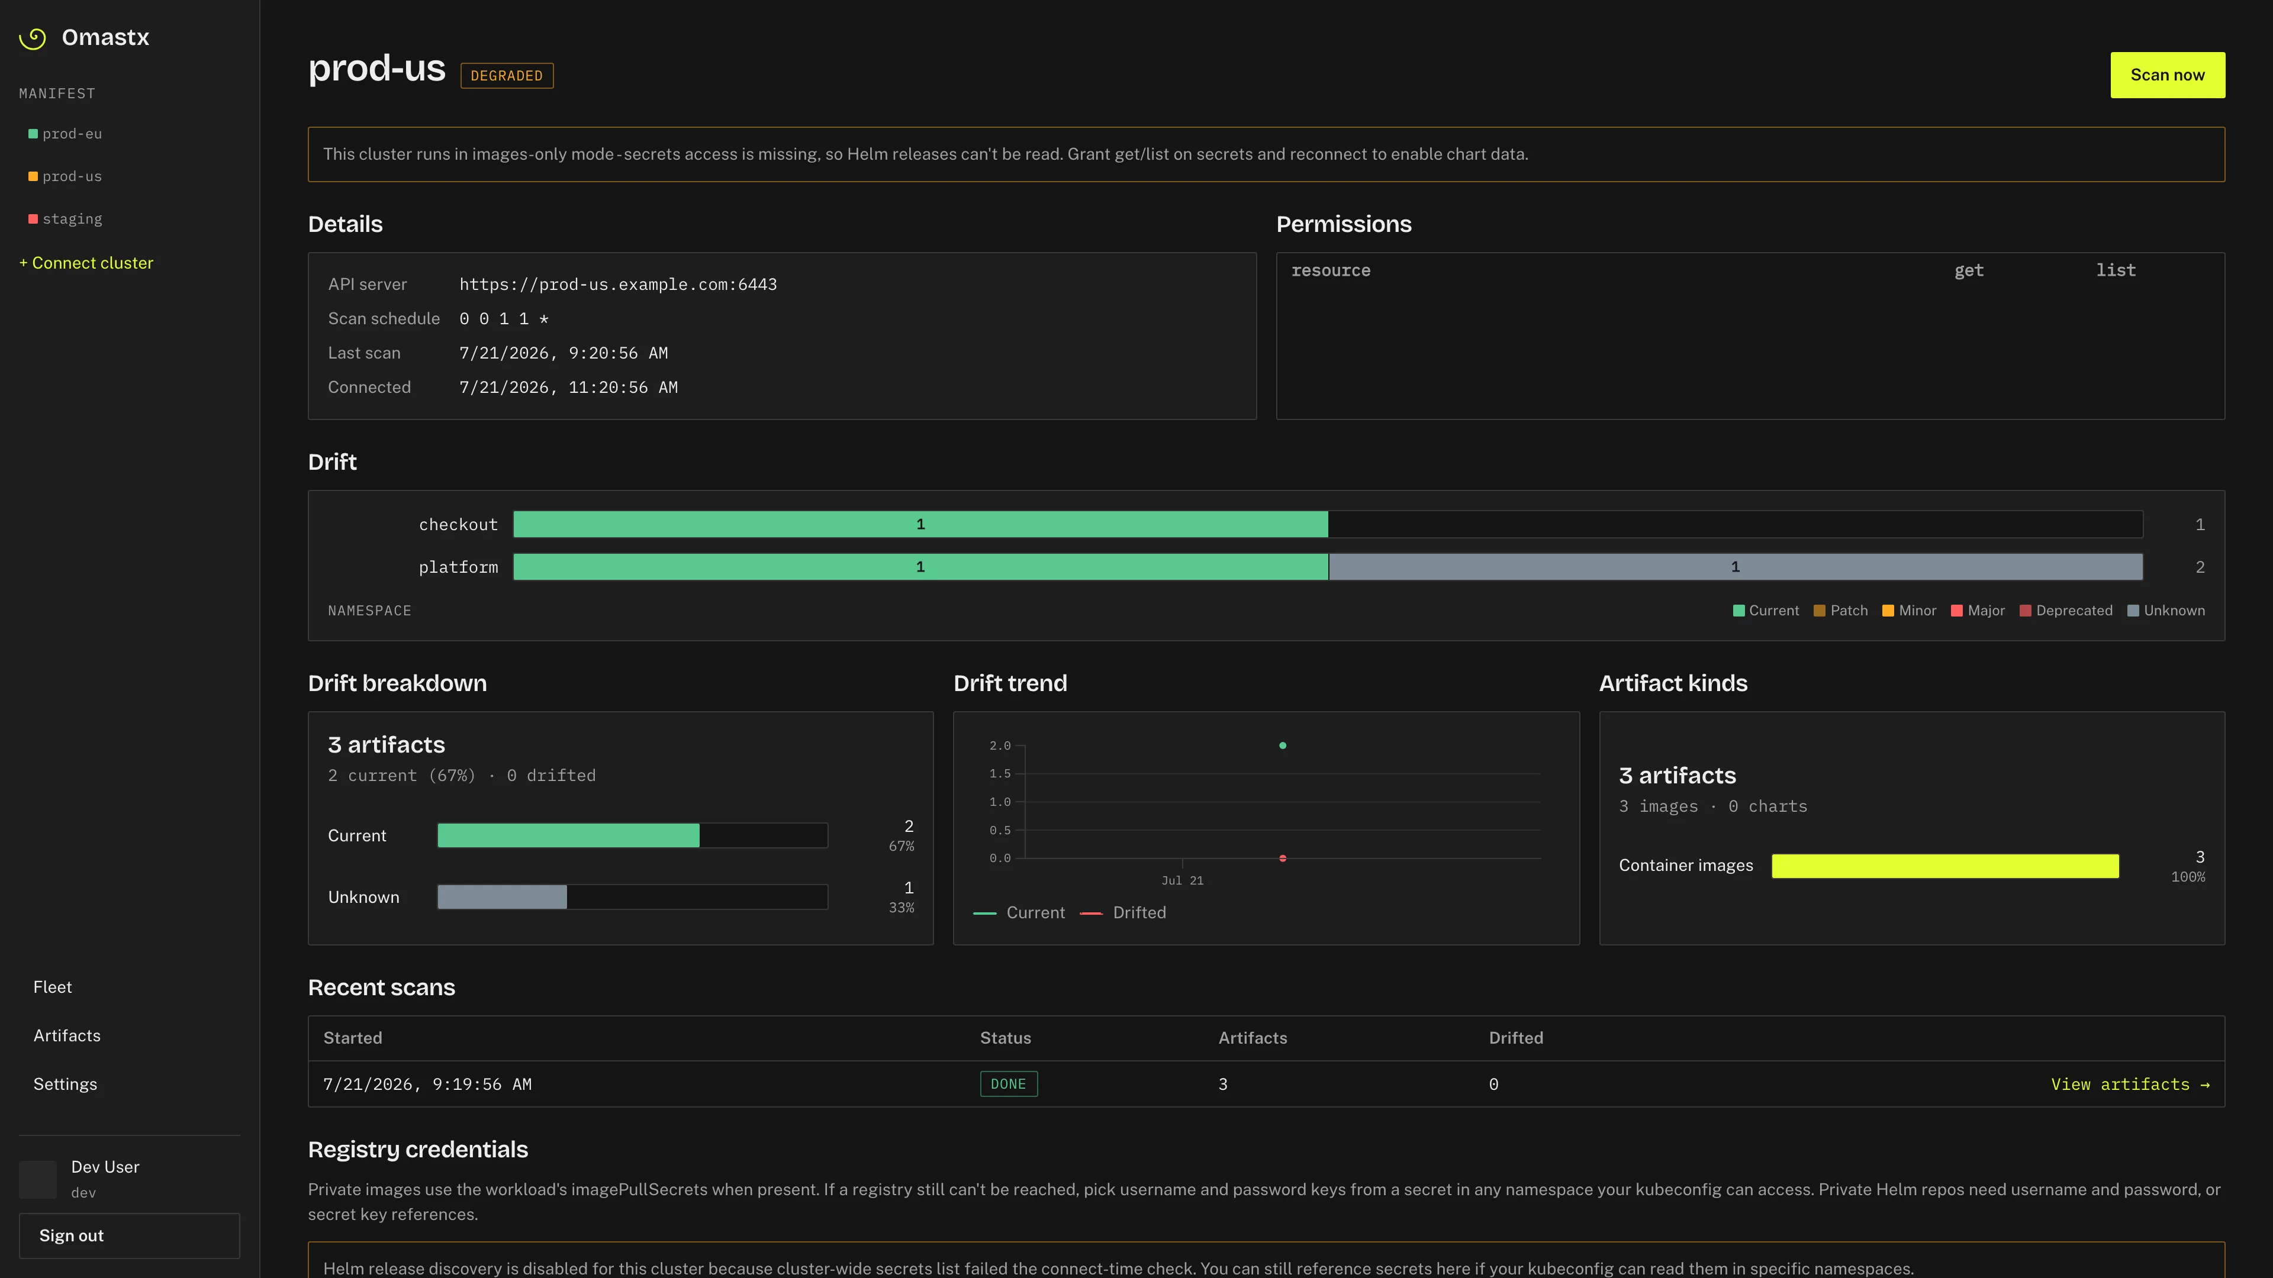This screenshot has height=1278, width=2273.
Task: Click the 'Jul 21' axis label
Action: click(1181, 880)
